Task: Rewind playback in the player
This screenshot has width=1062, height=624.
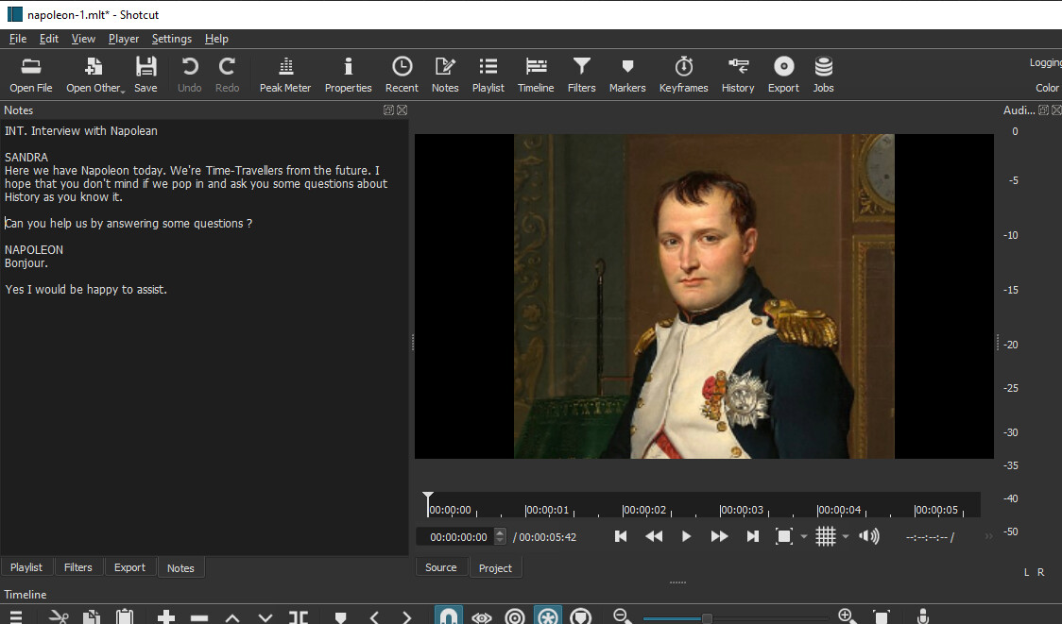Action: click(654, 537)
